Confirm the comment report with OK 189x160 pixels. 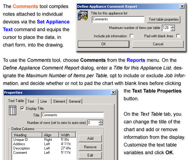coord(103,44)
